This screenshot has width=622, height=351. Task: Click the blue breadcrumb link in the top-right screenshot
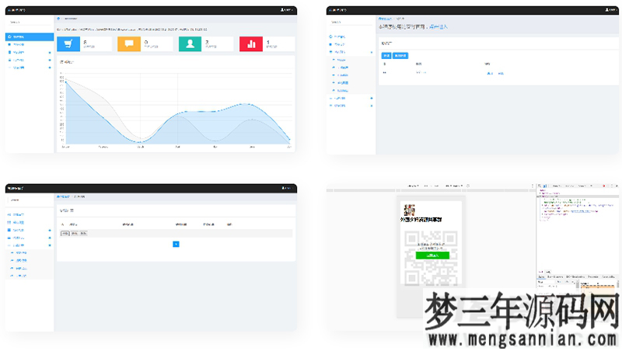pos(384,19)
